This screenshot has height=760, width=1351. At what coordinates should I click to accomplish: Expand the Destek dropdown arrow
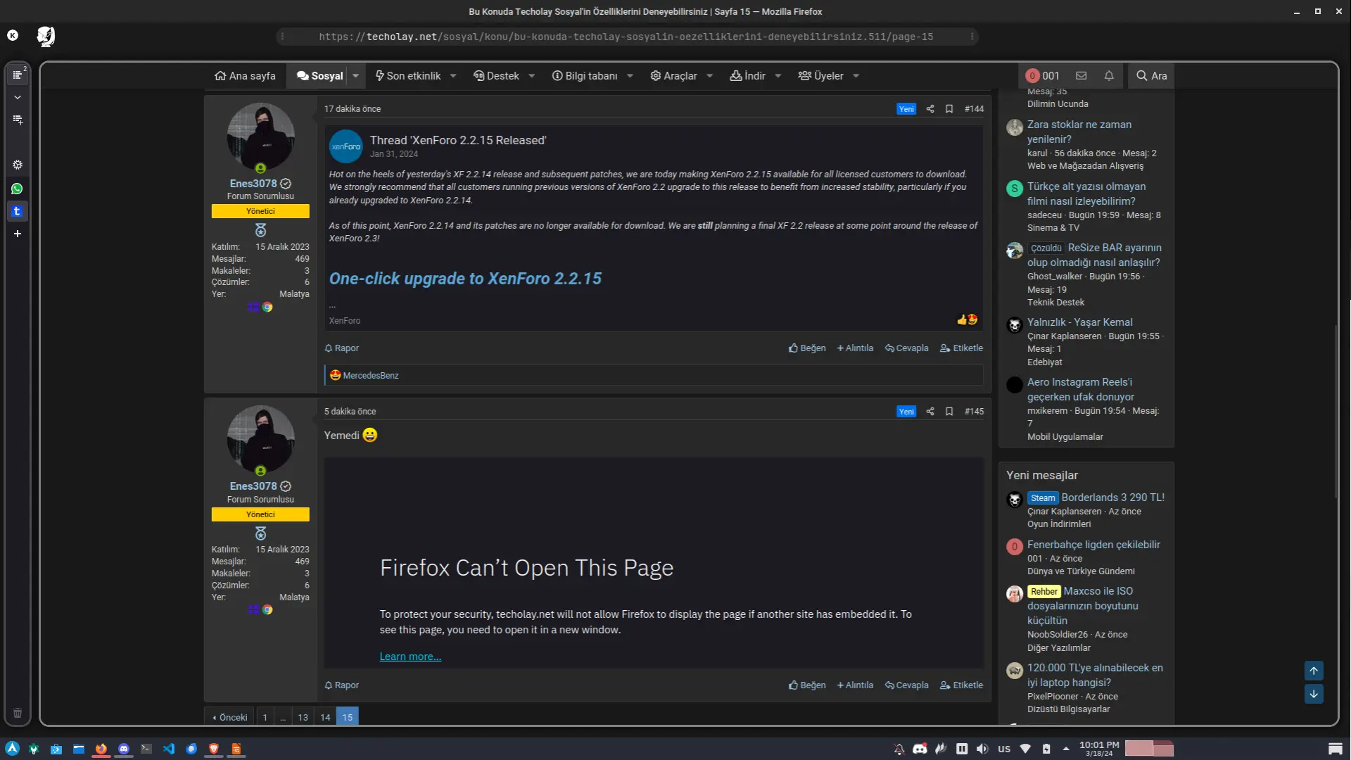[532, 76]
